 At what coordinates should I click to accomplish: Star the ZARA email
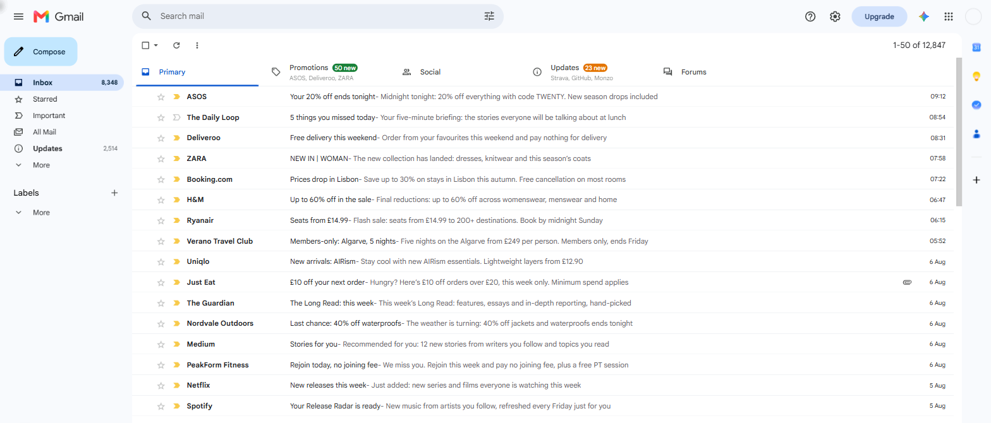(x=161, y=158)
